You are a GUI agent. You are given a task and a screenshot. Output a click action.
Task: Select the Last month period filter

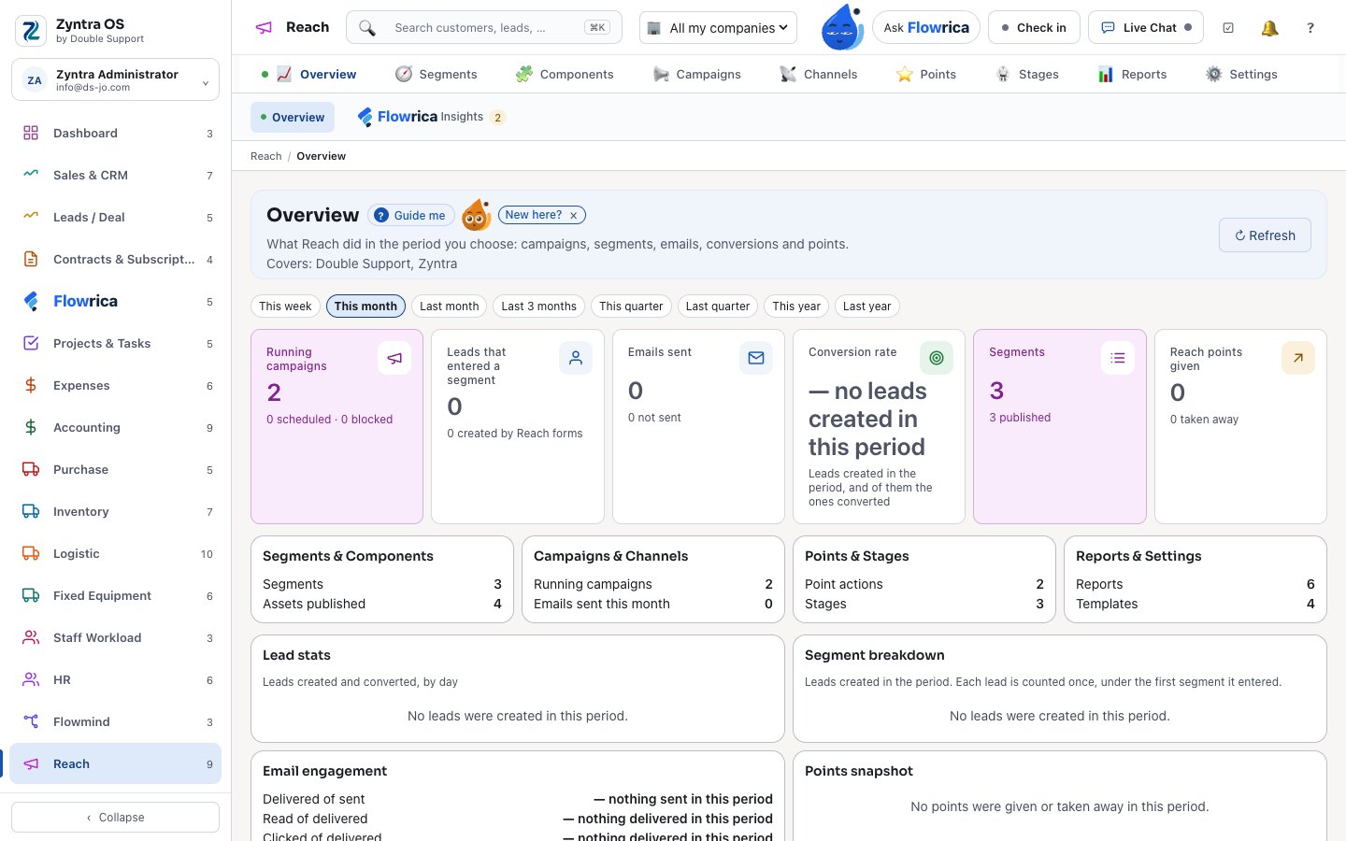click(450, 306)
